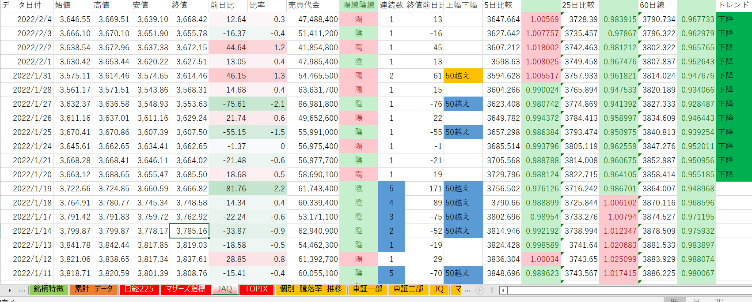Click the leading ellipsis for hidden sheets
Screen dimensions: 752x302
click(x=22, y=290)
